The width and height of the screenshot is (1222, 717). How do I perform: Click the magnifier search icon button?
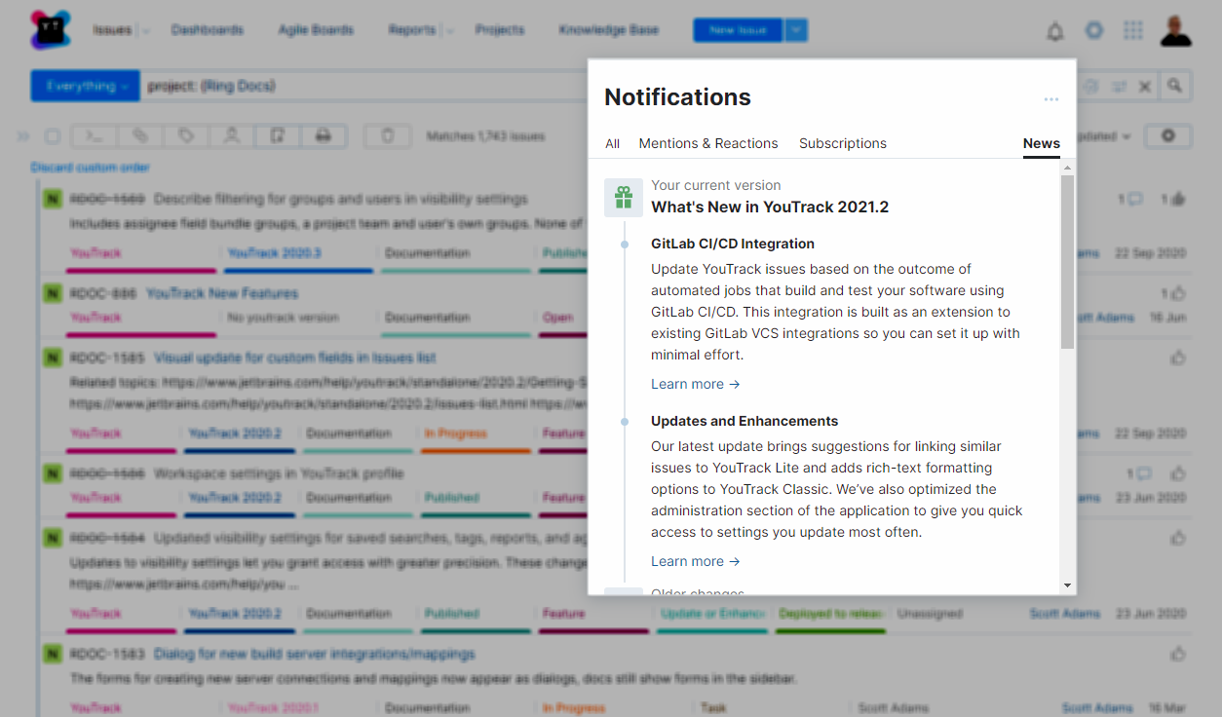pyautogui.click(x=1175, y=86)
